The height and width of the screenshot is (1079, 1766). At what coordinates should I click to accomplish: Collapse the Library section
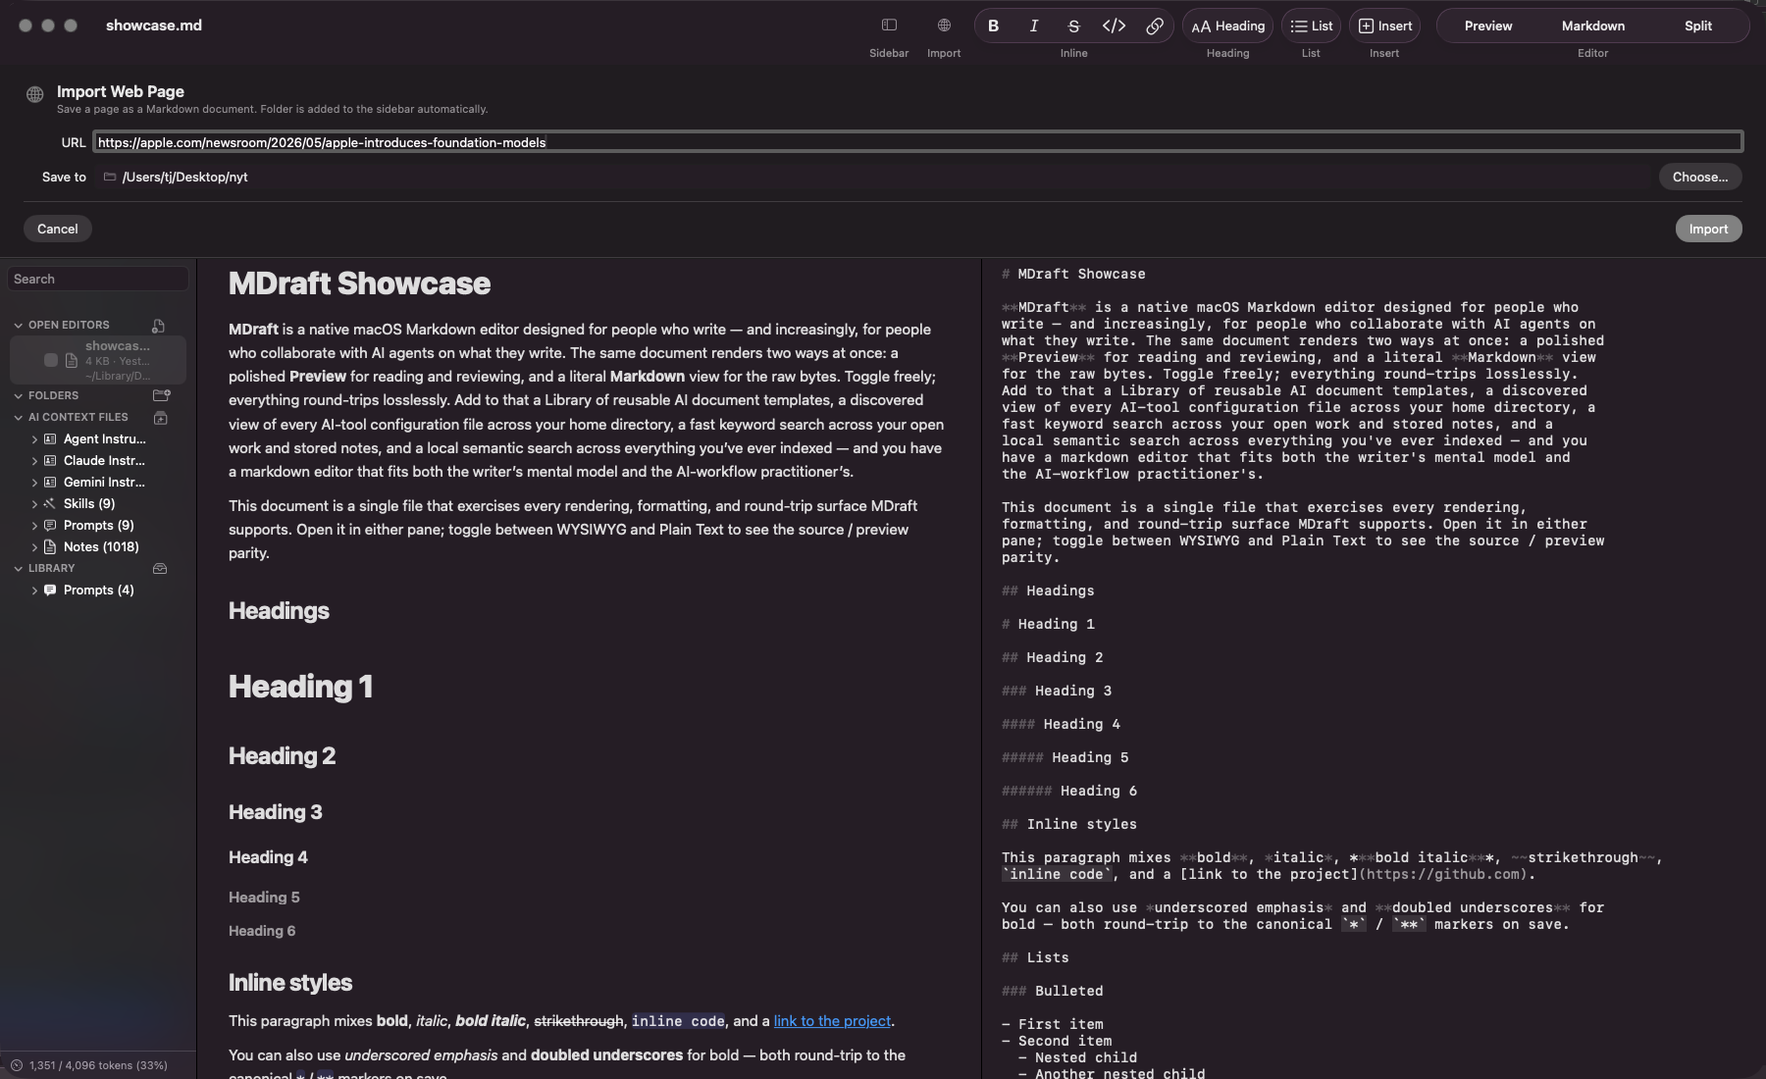pyautogui.click(x=19, y=568)
